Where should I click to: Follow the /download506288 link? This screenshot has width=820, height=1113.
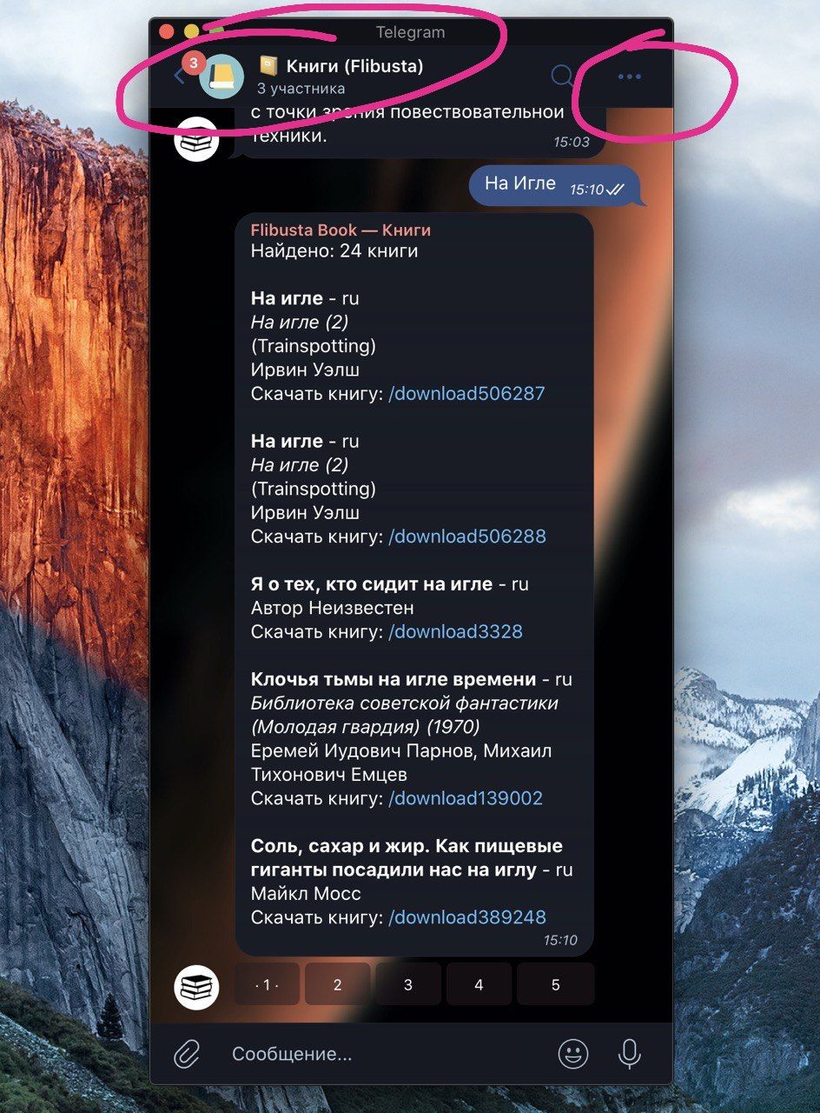pyautogui.click(x=467, y=536)
